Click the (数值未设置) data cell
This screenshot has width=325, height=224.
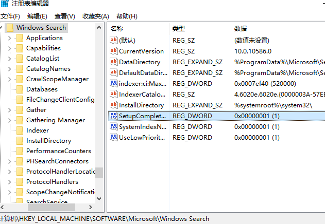252,41
